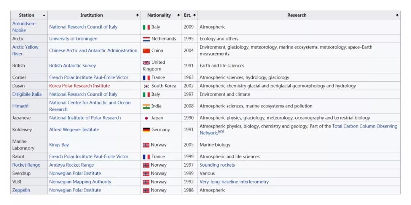
Task: Click Norway flag in VLBI row
Action: [x=146, y=182]
